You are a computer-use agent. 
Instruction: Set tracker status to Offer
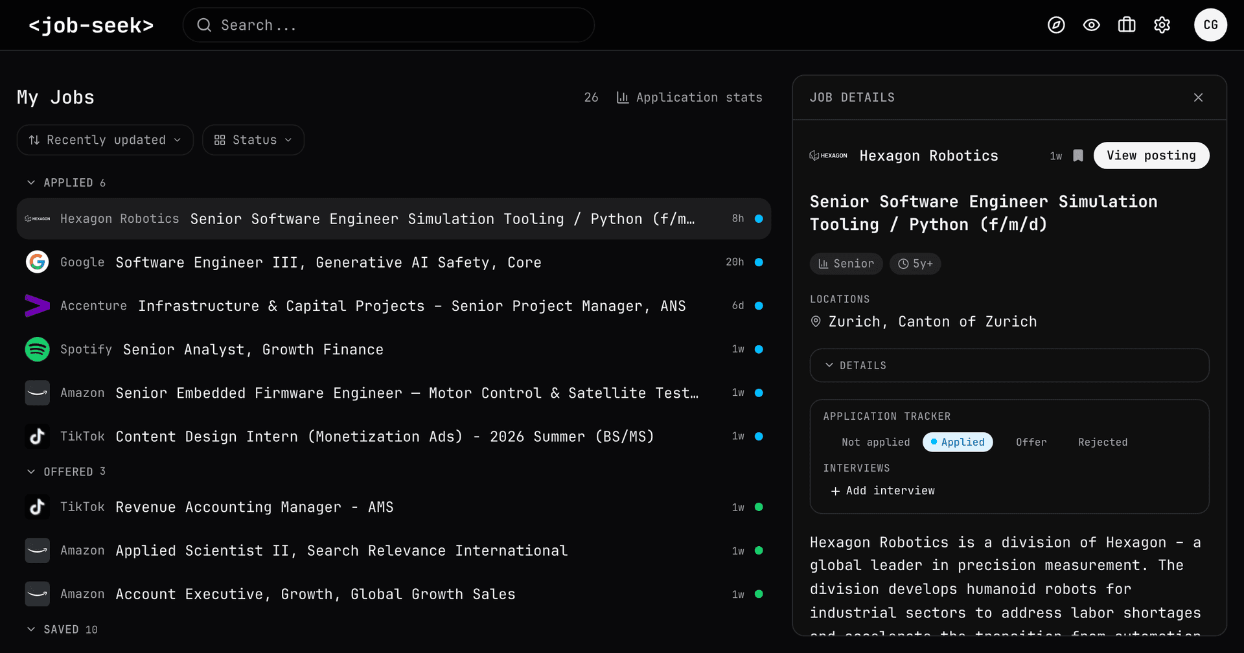point(1031,442)
